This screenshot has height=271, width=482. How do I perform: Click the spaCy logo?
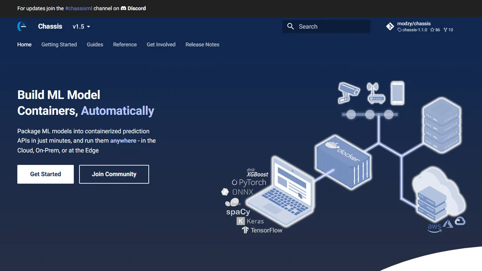tap(238, 212)
